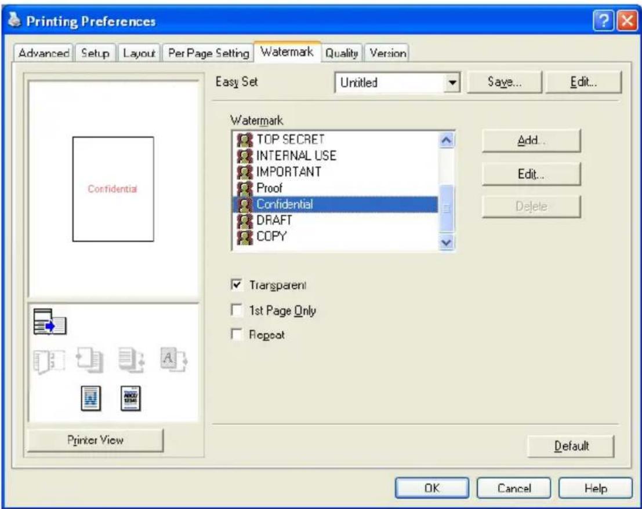Screen dimensions: 642x509
Task: Click the watermark icon beside Confidential
Action: 245,204
